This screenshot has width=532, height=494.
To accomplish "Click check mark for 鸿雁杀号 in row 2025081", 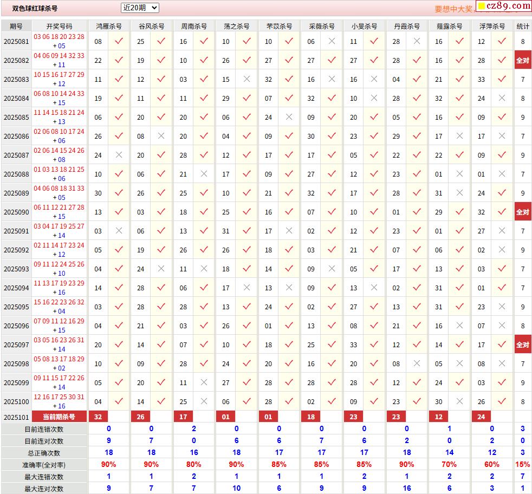I will tap(119, 41).
